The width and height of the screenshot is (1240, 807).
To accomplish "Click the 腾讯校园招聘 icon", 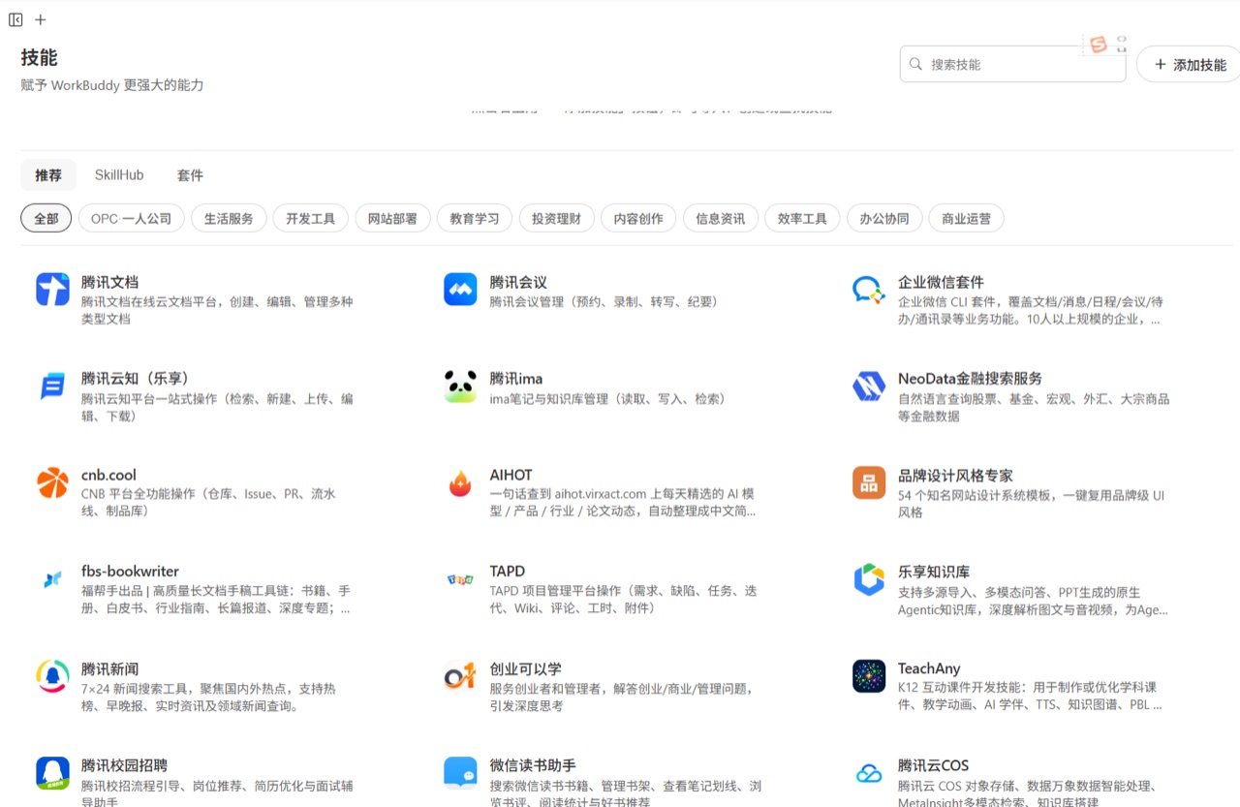I will coord(53,773).
